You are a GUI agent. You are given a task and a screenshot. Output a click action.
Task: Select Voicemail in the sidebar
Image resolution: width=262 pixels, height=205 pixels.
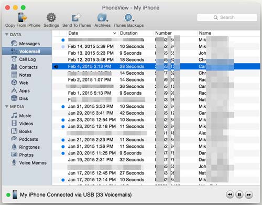[27, 52]
